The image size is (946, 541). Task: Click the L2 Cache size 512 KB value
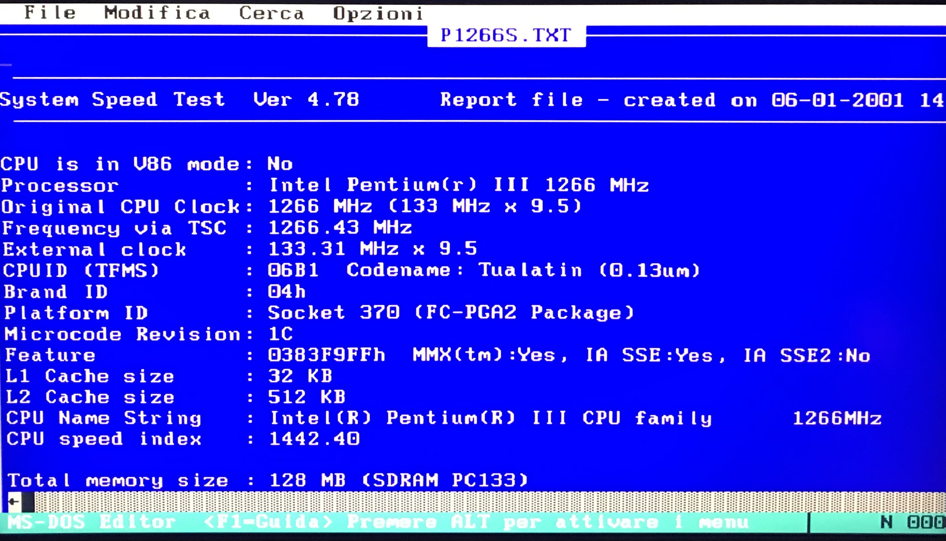coord(307,397)
